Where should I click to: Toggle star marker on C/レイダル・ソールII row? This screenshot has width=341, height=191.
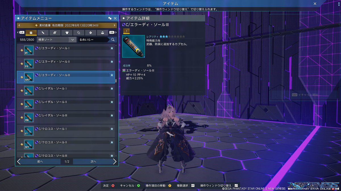[112, 102]
